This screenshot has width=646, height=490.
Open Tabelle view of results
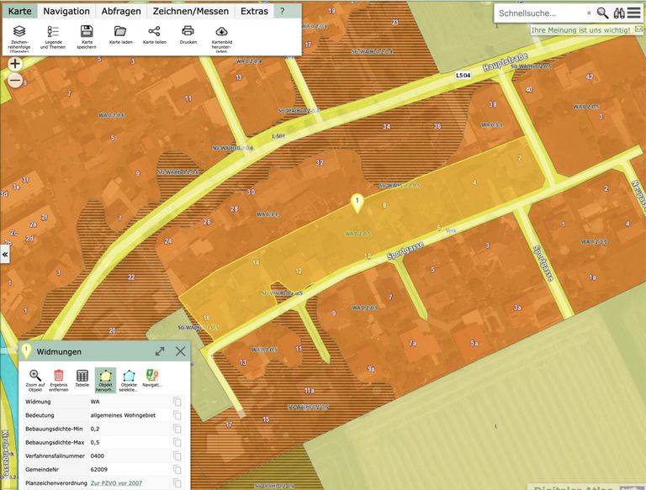82,375
